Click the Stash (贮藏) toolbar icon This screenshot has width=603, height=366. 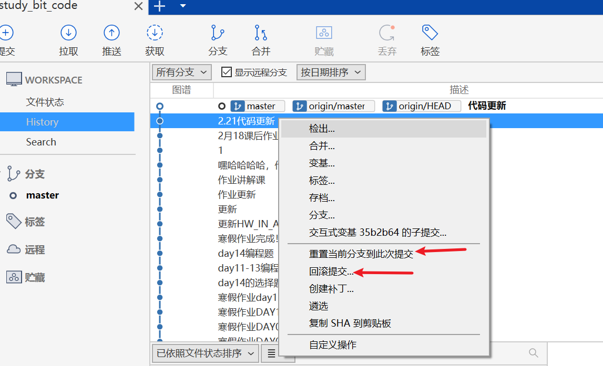(x=324, y=33)
